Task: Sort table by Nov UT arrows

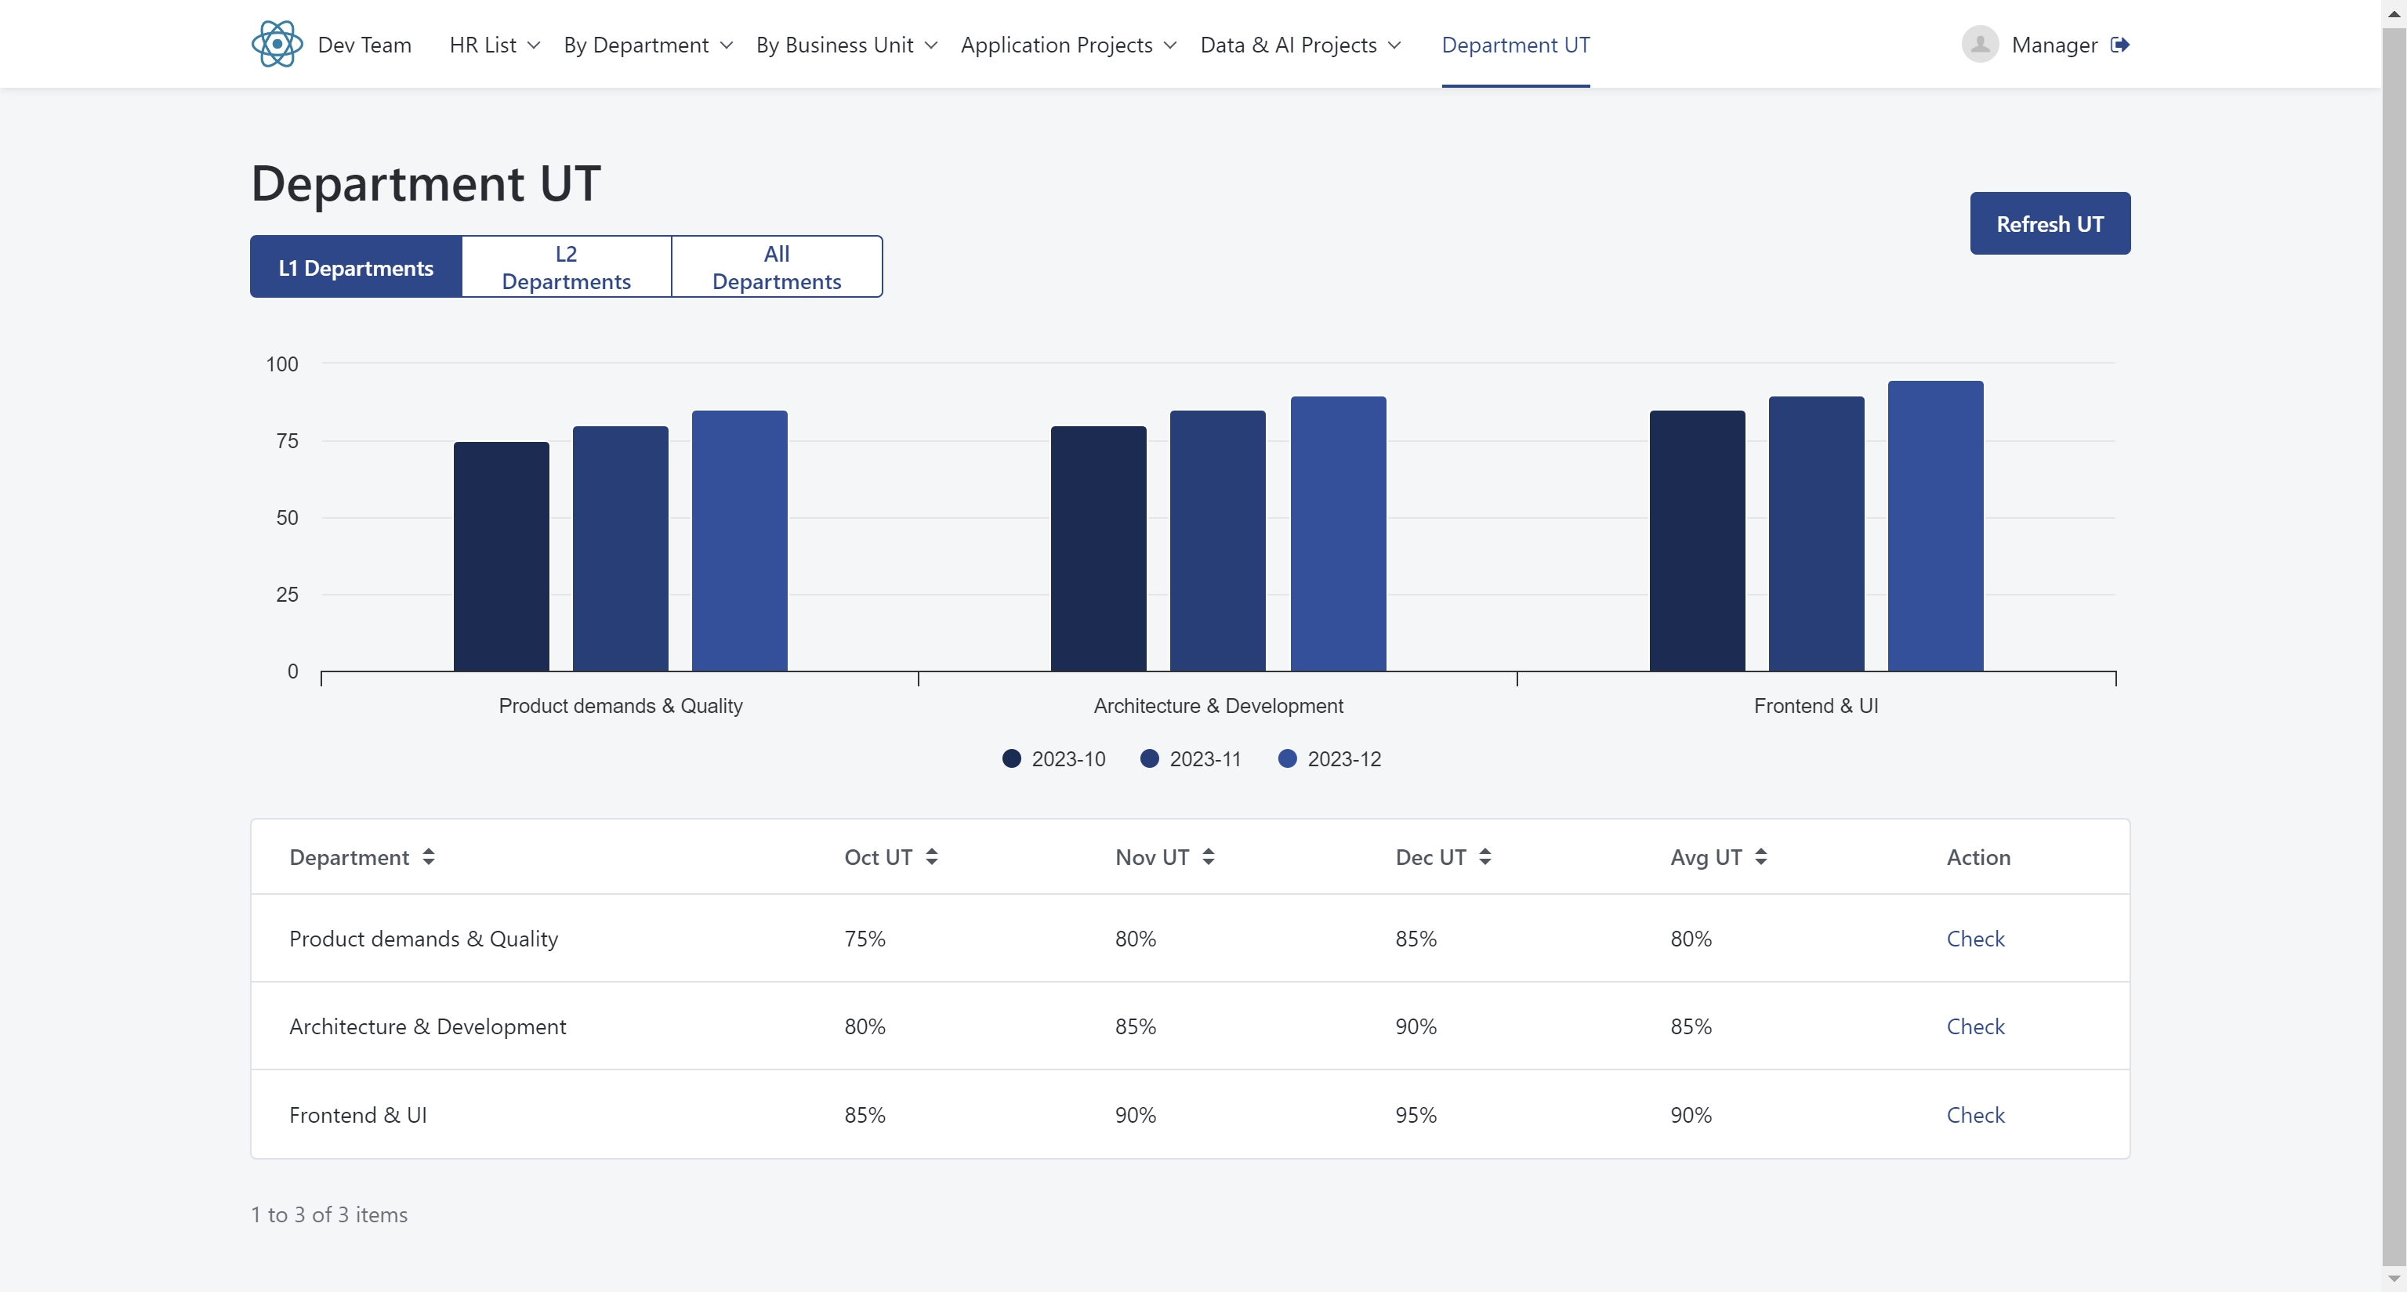Action: (1208, 856)
